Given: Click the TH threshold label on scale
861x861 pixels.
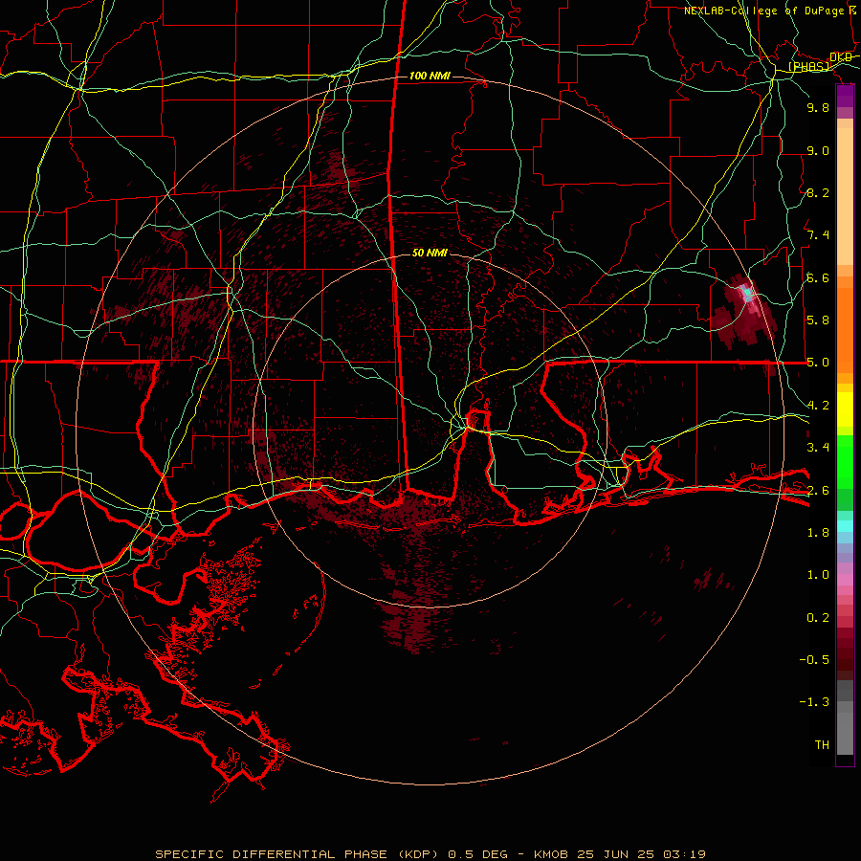Looking at the screenshot, I should [x=822, y=745].
